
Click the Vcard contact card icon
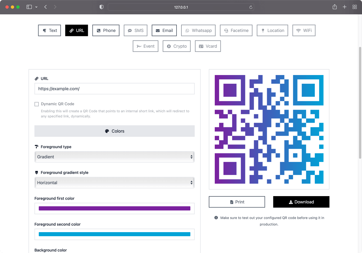click(x=201, y=46)
